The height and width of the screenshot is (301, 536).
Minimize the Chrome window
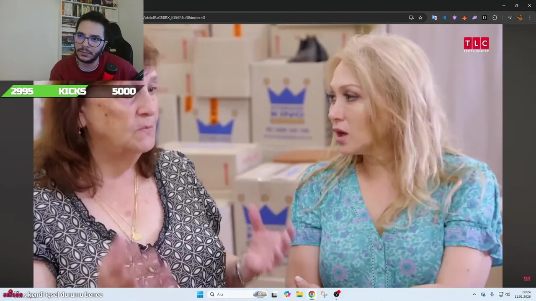tap(504, 5)
